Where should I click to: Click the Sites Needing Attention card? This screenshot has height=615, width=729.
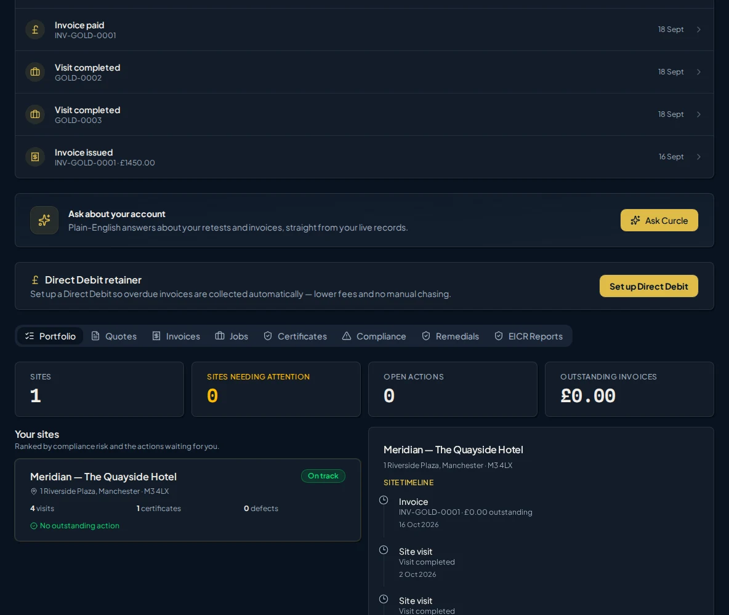(276, 389)
